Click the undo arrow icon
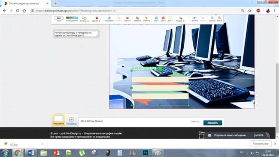 pyautogui.click(x=195, y=19)
